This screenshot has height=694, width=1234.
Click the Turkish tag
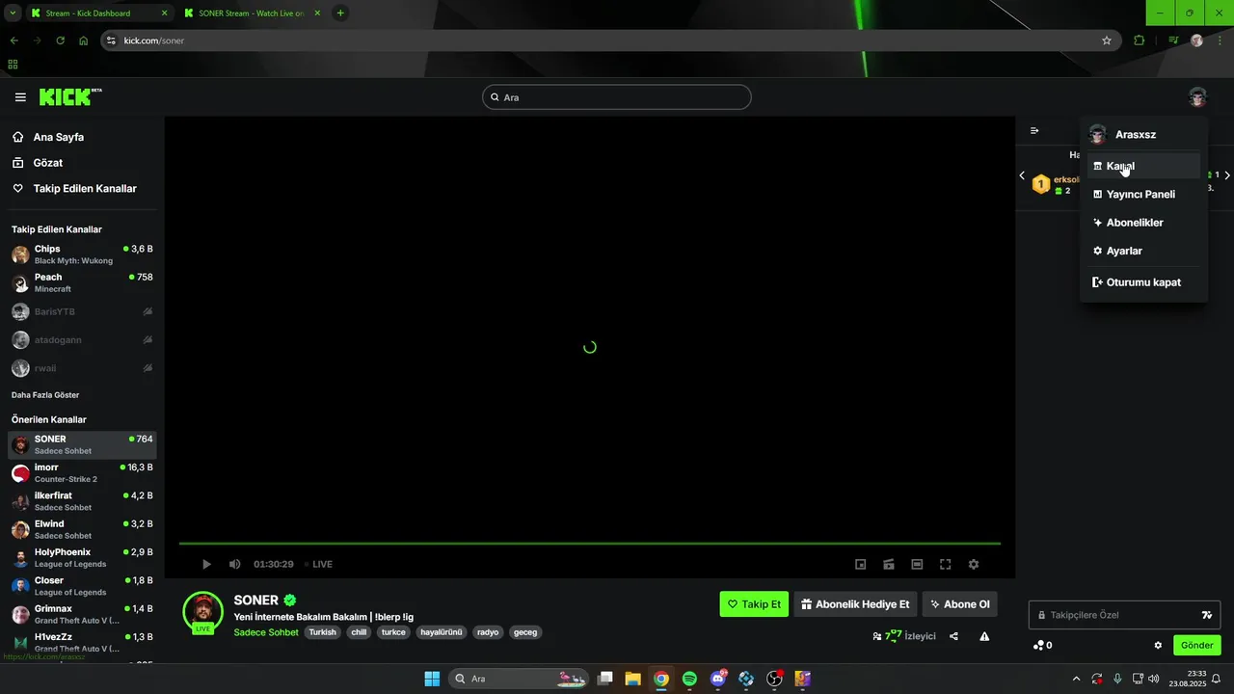[x=322, y=632]
